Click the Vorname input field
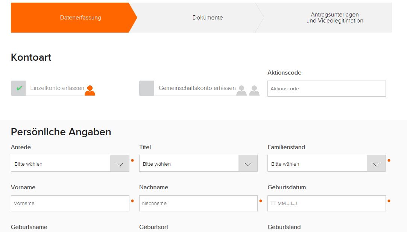The height and width of the screenshot is (232, 407). click(x=70, y=203)
